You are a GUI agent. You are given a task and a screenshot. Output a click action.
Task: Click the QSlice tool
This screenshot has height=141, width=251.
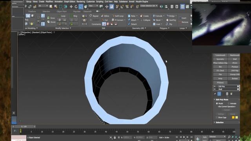click(x=105, y=16)
